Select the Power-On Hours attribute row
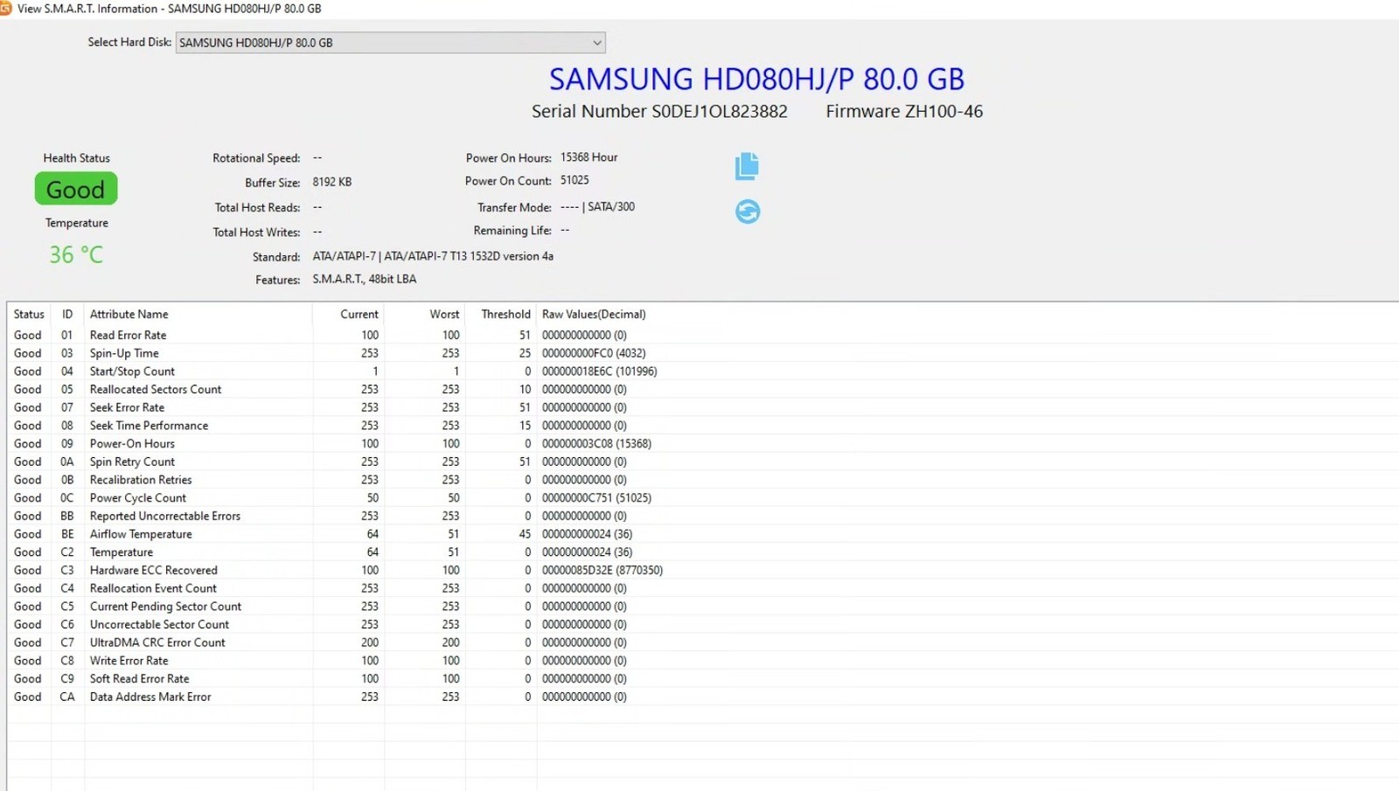Screen dimensions: 1399x791 pyautogui.click(x=703, y=443)
